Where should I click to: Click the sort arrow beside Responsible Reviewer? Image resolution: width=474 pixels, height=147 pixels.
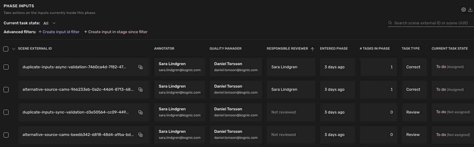[312, 49]
